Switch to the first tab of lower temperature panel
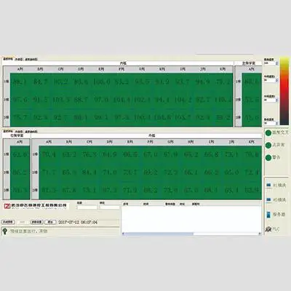This screenshot has height=291, width=291. [8, 132]
